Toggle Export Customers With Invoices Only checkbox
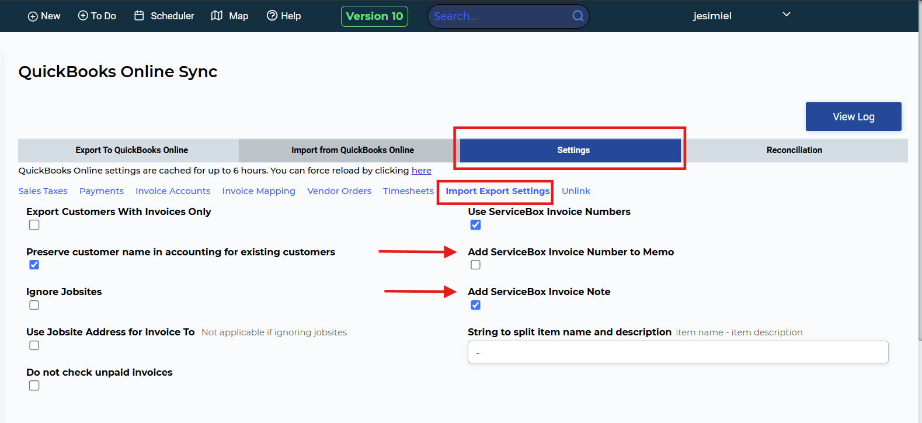Screen dimensions: 922x423 click(34, 225)
